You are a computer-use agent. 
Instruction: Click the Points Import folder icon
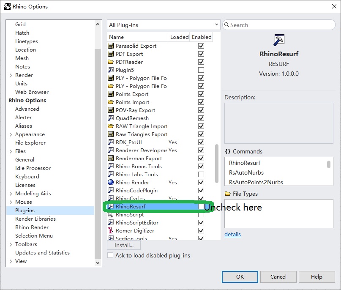point(111,102)
